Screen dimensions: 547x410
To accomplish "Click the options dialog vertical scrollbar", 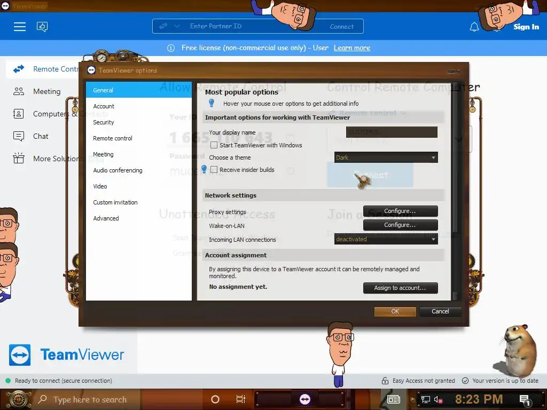I will 454,192.
